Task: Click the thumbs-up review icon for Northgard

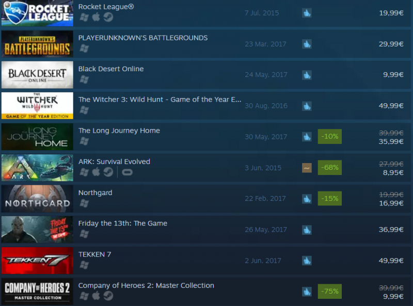Action: coord(307,199)
